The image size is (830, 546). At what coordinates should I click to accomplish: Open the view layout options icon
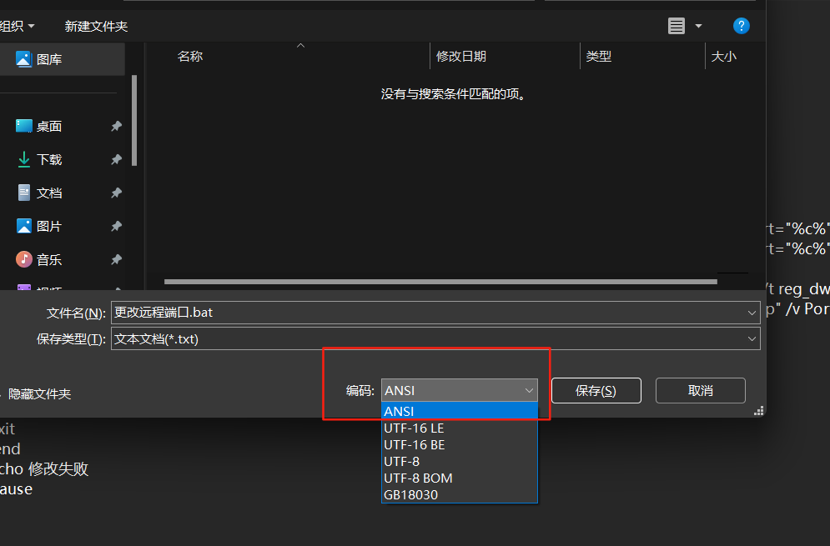677,26
